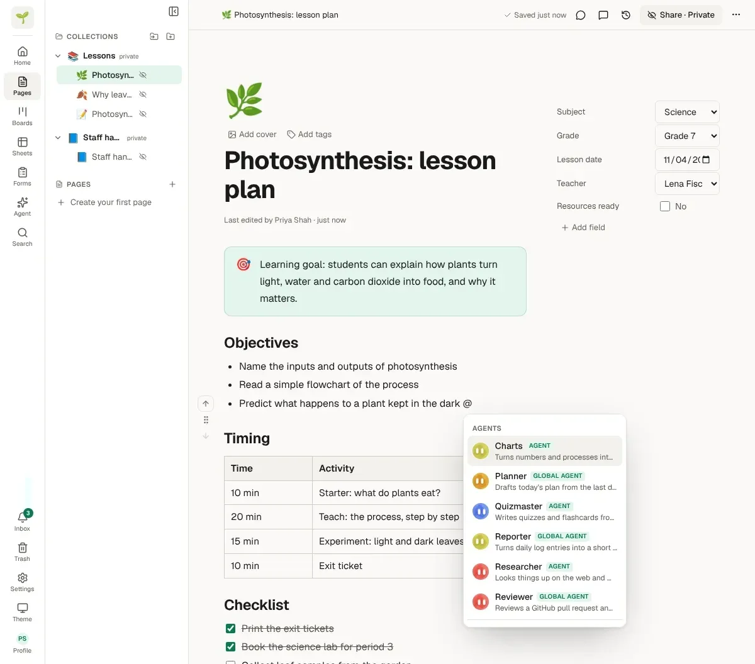Click the Objectives heading
The width and height of the screenshot is (755, 664).
click(261, 343)
